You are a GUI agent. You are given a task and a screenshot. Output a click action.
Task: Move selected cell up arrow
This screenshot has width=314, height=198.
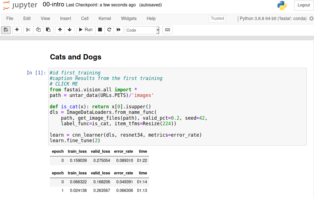60,30
